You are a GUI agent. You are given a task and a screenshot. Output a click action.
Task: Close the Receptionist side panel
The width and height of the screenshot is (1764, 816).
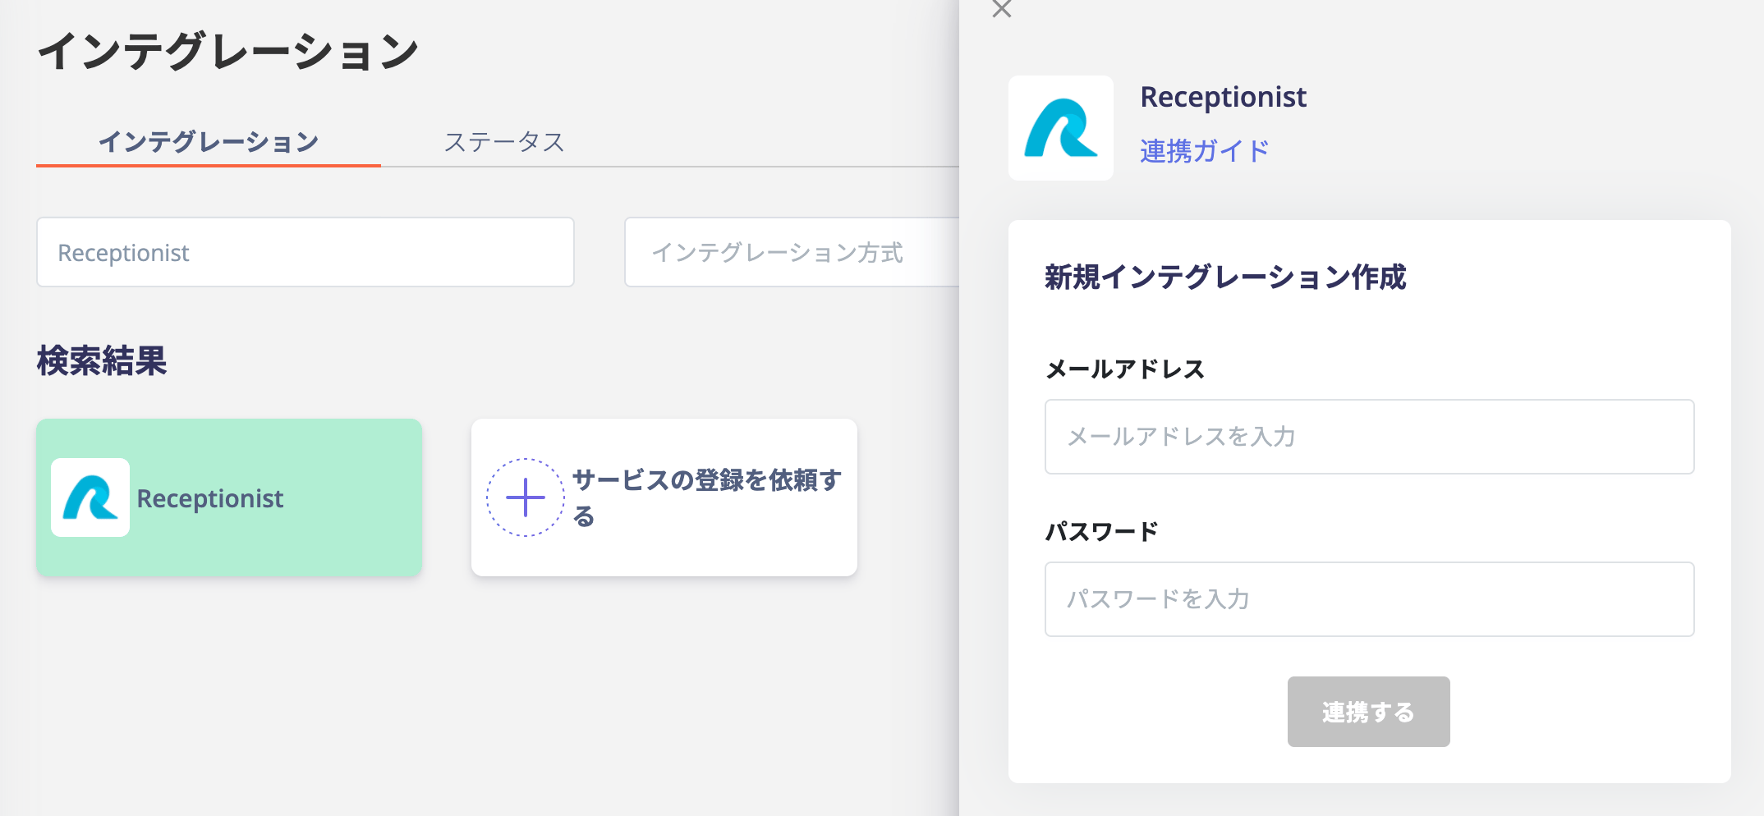[1001, 8]
